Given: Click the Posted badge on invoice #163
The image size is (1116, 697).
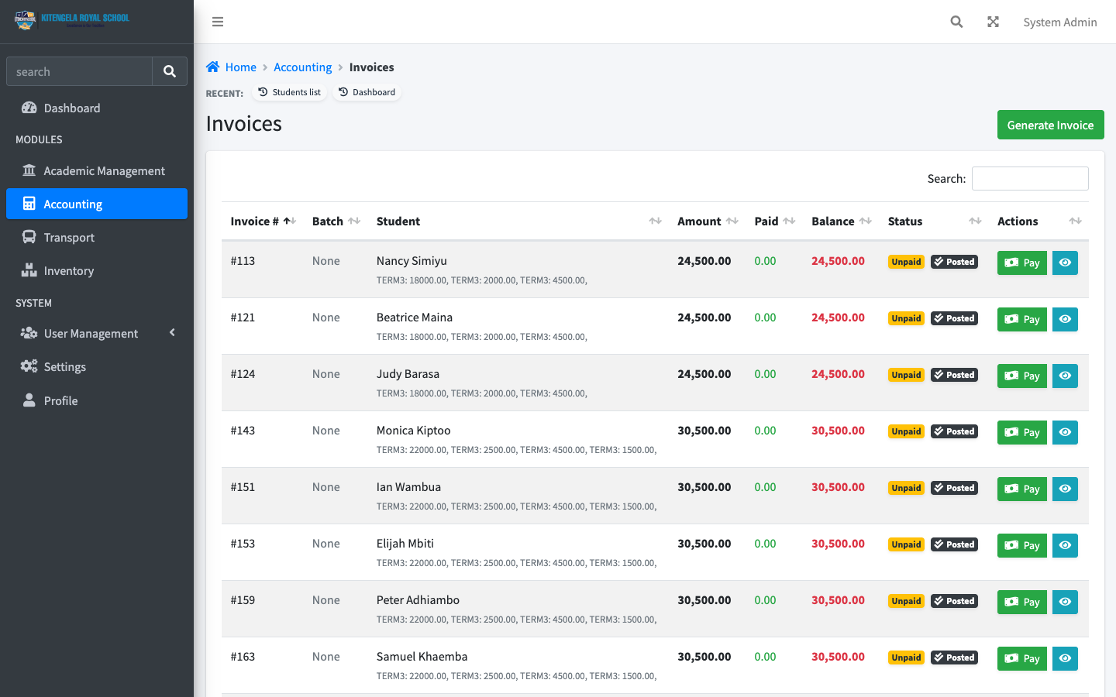Looking at the screenshot, I should point(954,658).
